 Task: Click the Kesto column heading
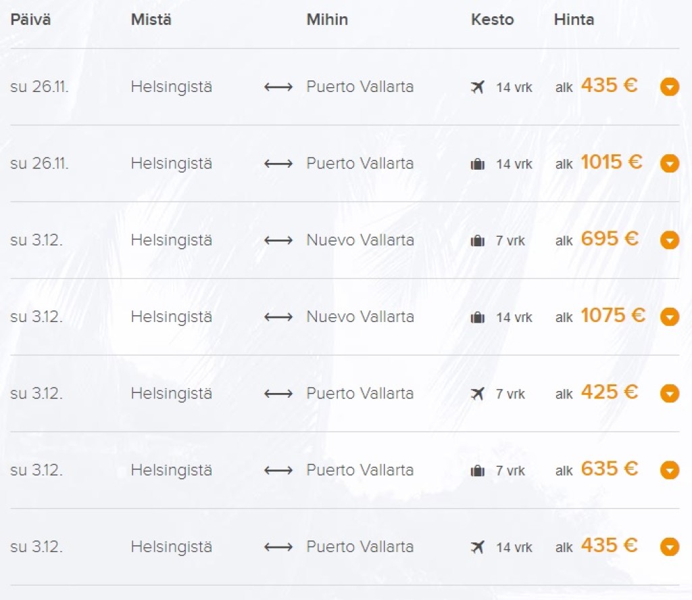pyautogui.click(x=492, y=20)
